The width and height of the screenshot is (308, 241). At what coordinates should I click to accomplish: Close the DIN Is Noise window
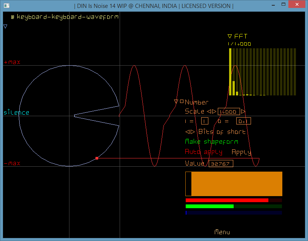point(297,4)
